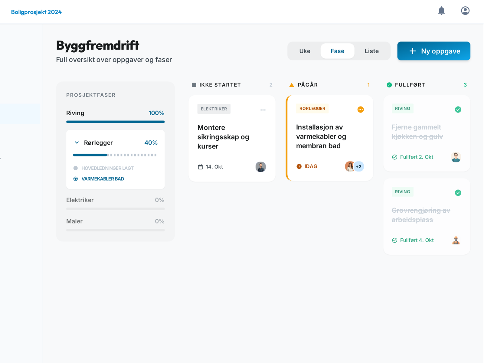Click check-circle icon beside Fullført 4. Okt
This screenshot has width=484, height=363.
click(x=394, y=240)
